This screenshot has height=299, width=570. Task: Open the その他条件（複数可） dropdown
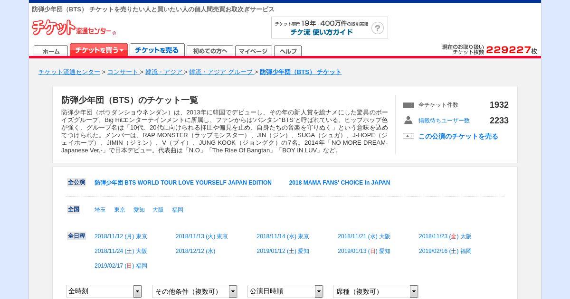point(194,291)
